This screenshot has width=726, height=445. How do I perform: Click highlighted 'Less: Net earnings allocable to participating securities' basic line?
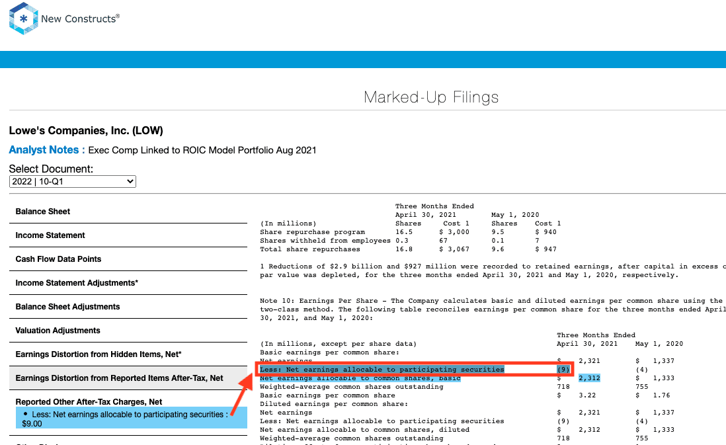pyautogui.click(x=382, y=370)
